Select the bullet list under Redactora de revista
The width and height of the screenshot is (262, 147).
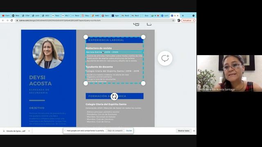[115, 58]
